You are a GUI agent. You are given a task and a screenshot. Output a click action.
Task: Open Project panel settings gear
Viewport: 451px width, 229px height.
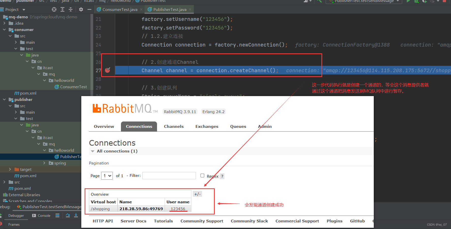click(81, 9)
